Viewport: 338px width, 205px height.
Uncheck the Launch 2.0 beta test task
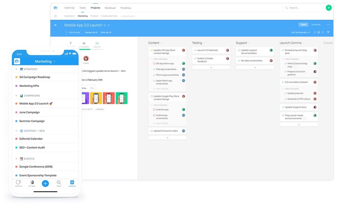click(x=195, y=50)
